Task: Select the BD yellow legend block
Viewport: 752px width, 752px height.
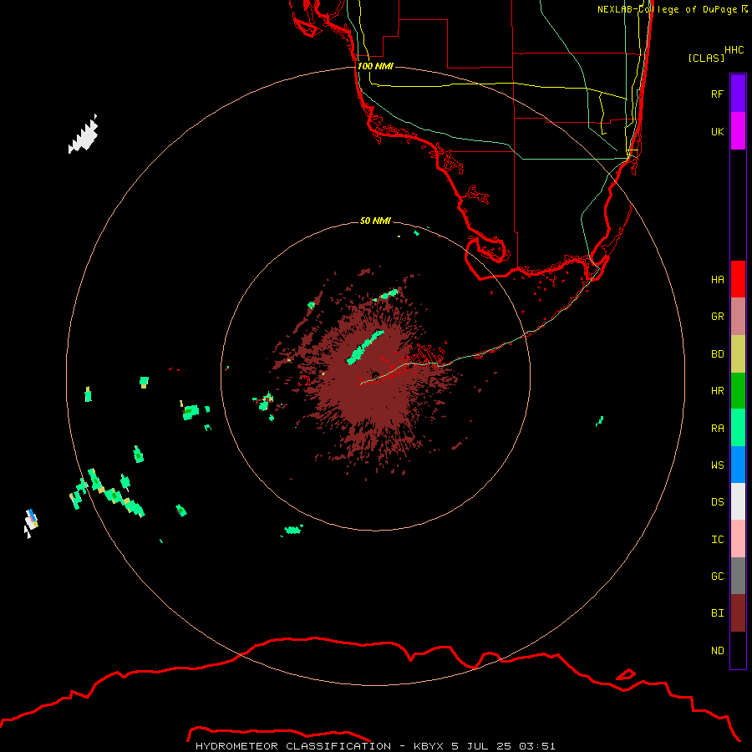Action: pos(738,354)
